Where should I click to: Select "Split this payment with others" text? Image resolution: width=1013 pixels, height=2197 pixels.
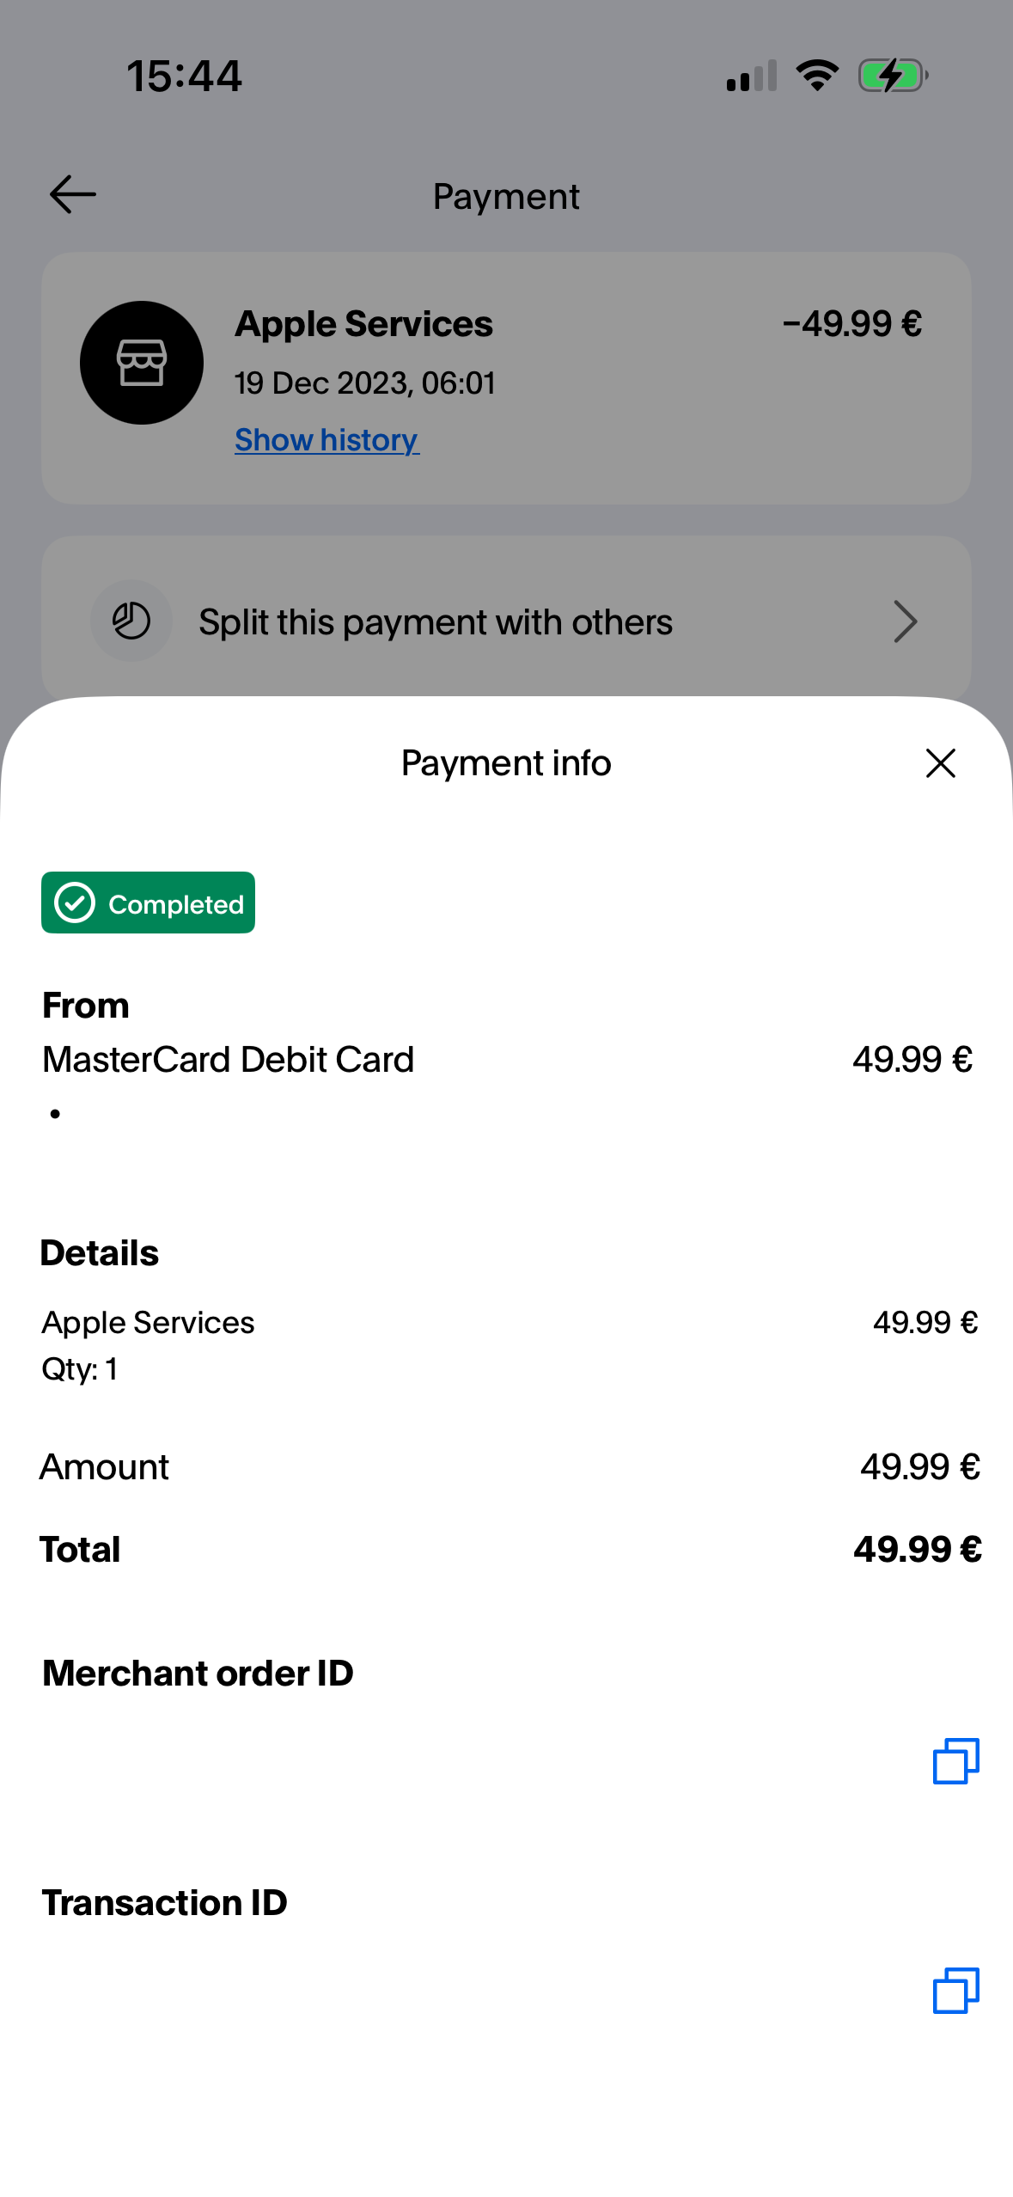436,622
